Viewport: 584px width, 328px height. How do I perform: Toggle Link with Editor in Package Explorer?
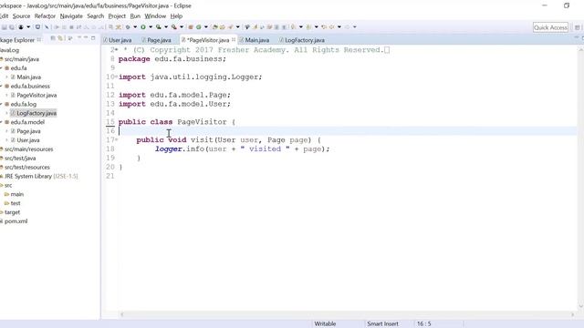pos(60,38)
